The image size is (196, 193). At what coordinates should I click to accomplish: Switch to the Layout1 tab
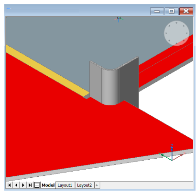coord(65,185)
